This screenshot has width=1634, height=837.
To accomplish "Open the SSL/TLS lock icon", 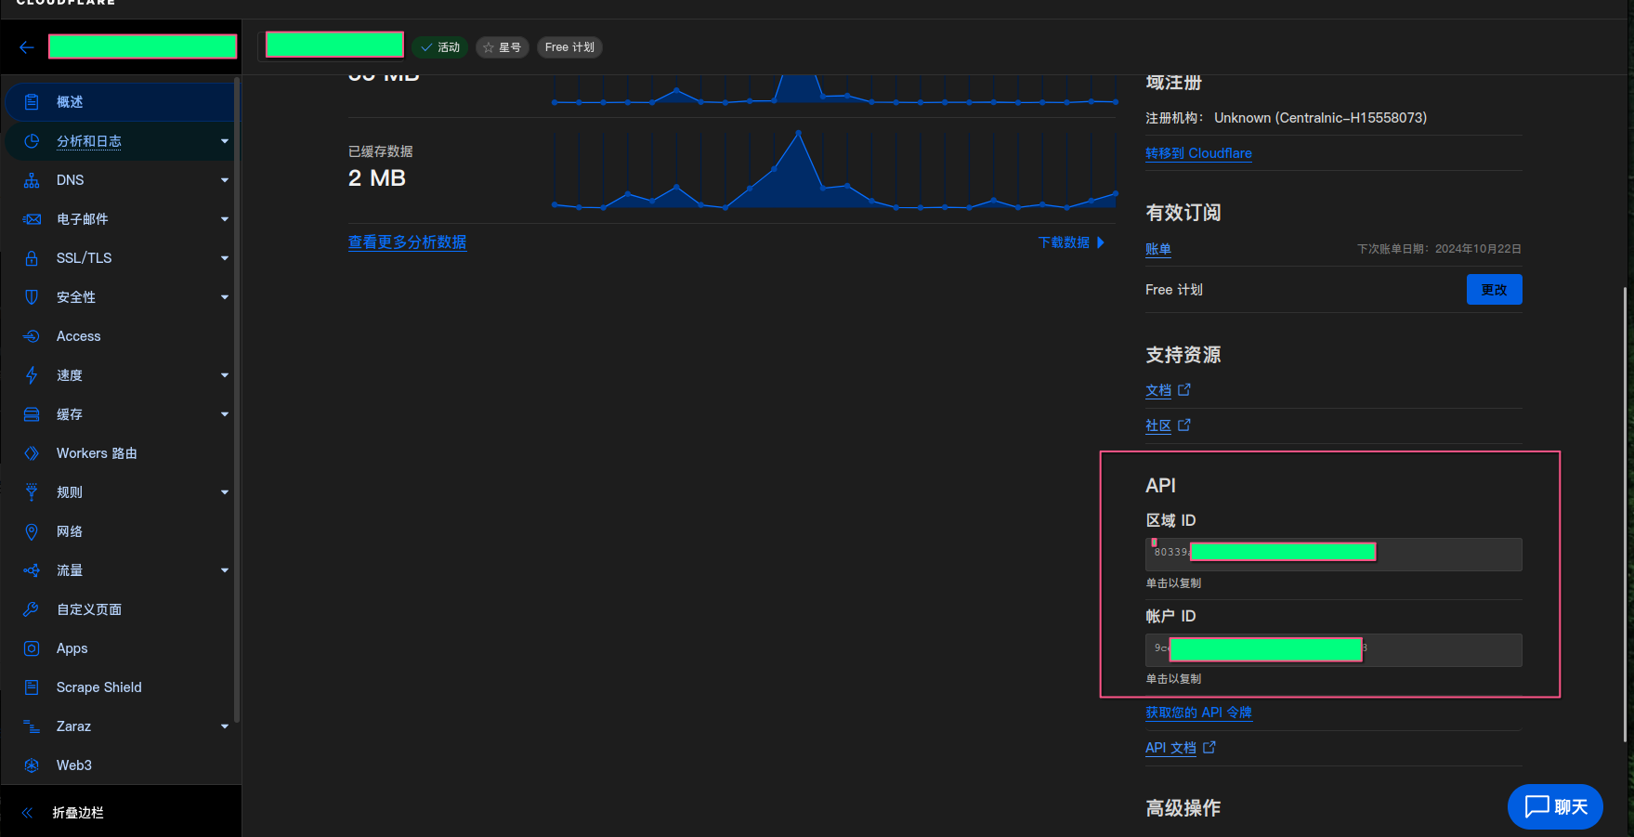I will coord(32,258).
